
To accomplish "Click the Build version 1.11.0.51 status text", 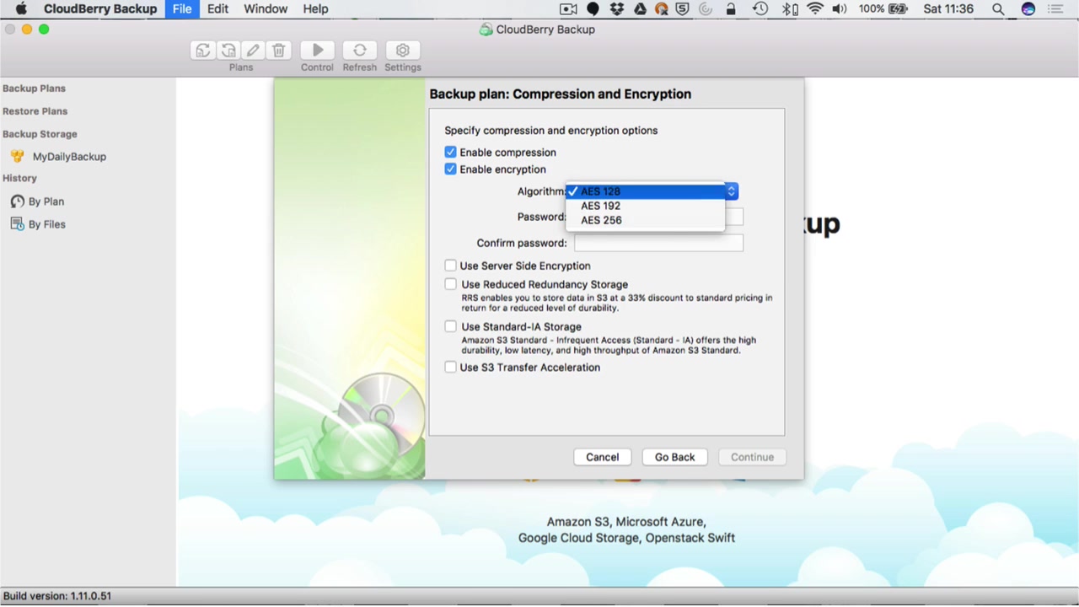I will [57, 596].
